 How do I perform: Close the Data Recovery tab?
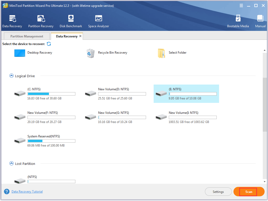tap(80, 36)
